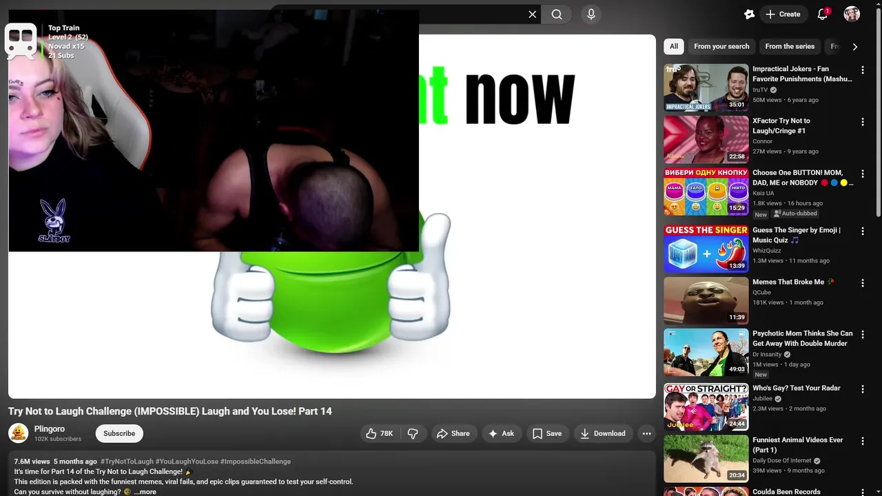Click the sparkle icon next to Create

pyautogui.click(x=749, y=14)
